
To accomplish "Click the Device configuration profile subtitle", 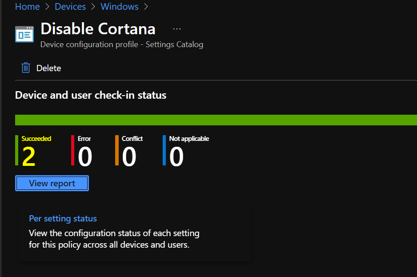I will 122,44.
